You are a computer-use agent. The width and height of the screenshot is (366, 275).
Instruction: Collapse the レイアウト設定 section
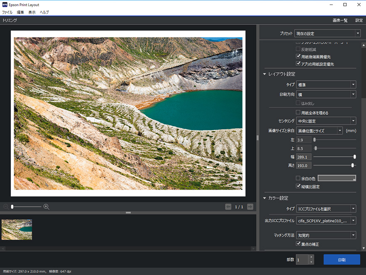pos(264,74)
